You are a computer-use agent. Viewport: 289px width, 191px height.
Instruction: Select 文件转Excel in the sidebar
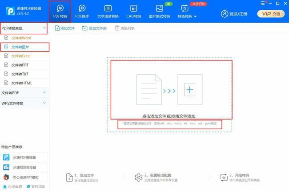click(x=25, y=56)
